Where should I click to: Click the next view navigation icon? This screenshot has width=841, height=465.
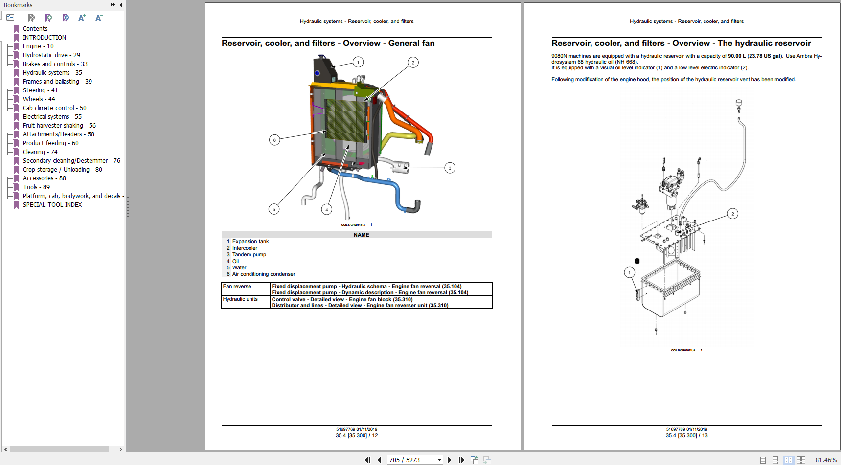487,460
